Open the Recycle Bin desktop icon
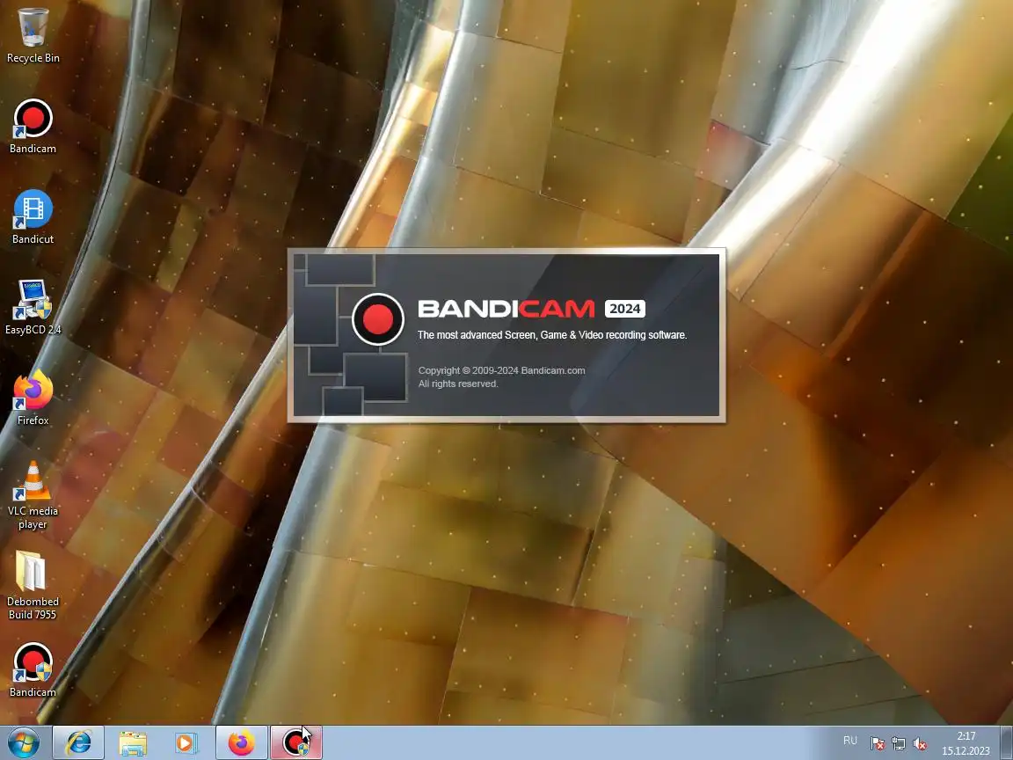1013x760 pixels. [x=33, y=35]
